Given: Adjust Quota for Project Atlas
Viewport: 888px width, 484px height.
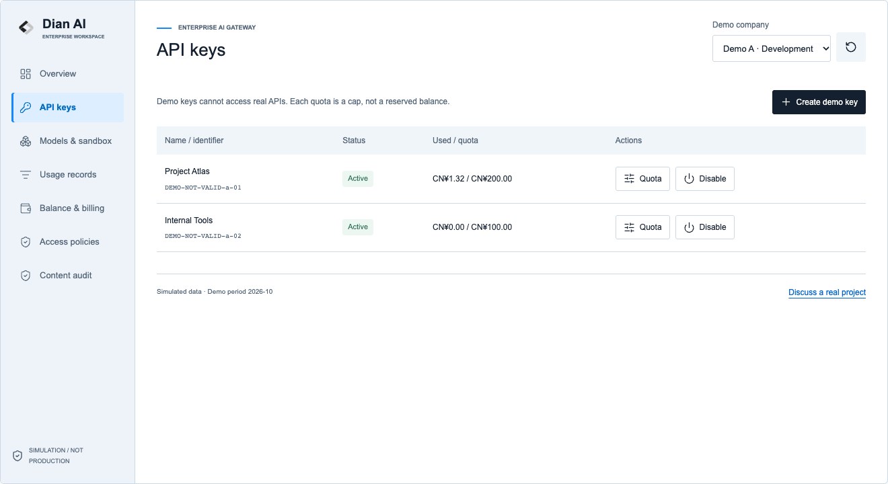Looking at the screenshot, I should click(642, 179).
